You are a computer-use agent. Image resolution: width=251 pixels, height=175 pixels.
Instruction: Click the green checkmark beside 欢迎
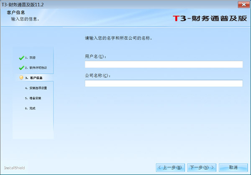click(x=21, y=57)
